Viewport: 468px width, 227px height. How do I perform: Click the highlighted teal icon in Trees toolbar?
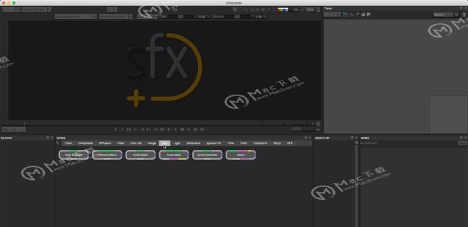[345, 14]
